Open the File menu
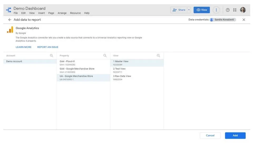Image resolution: width=257 pixels, height=144 pixels. tap(16, 13)
